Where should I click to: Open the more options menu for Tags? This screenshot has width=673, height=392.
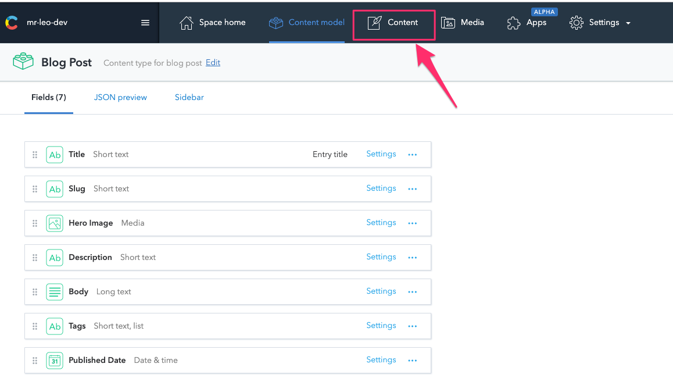point(413,326)
